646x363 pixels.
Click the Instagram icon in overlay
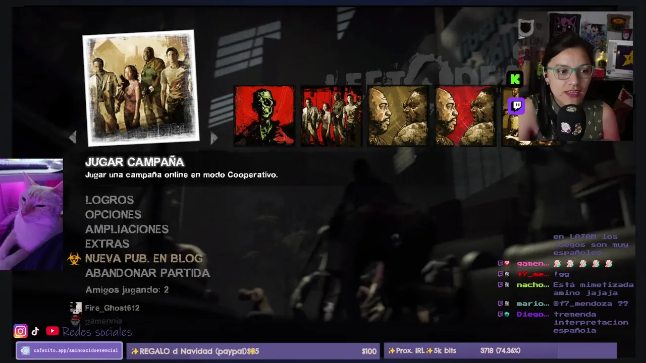[x=20, y=331]
